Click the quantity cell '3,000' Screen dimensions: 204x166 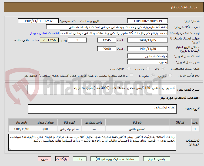pos(46,129)
